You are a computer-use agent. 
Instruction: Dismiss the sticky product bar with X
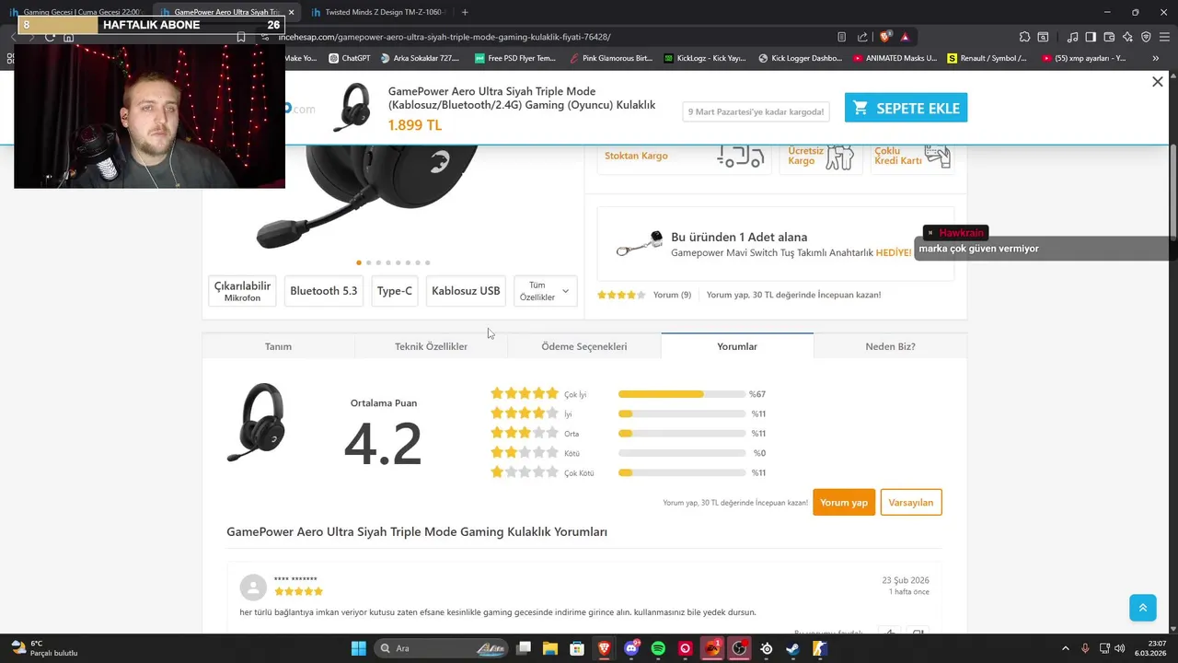(x=1158, y=82)
